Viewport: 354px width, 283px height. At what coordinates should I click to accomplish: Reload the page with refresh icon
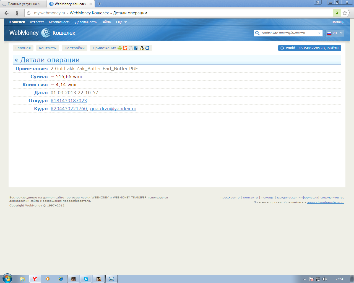[x=28, y=13]
